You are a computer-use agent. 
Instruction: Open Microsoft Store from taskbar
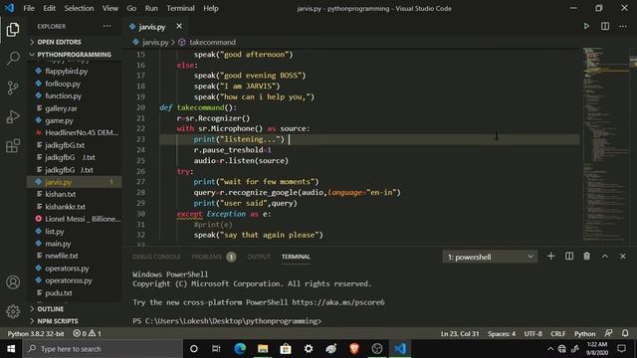click(x=286, y=349)
